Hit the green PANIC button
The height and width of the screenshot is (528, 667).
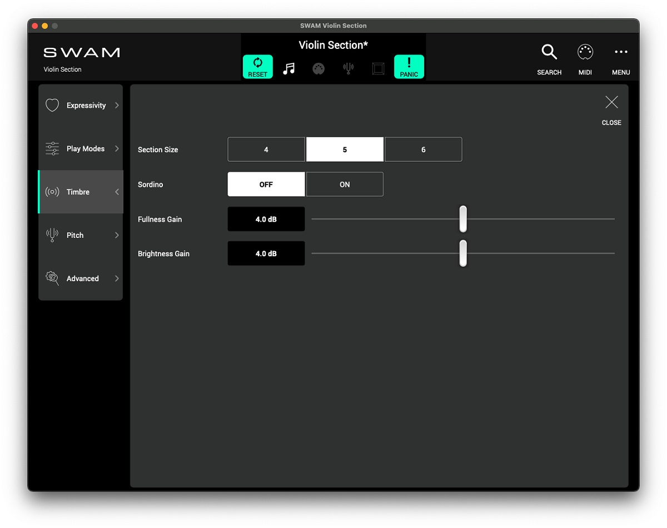[x=409, y=67]
